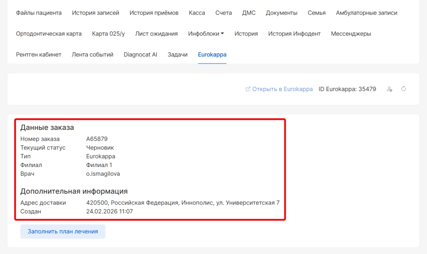Screen dimensions: 427x254
Task: Open the ДМС tab
Action: [x=249, y=13]
